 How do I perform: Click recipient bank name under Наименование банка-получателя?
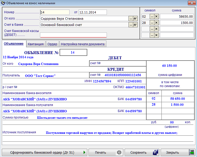35,111
